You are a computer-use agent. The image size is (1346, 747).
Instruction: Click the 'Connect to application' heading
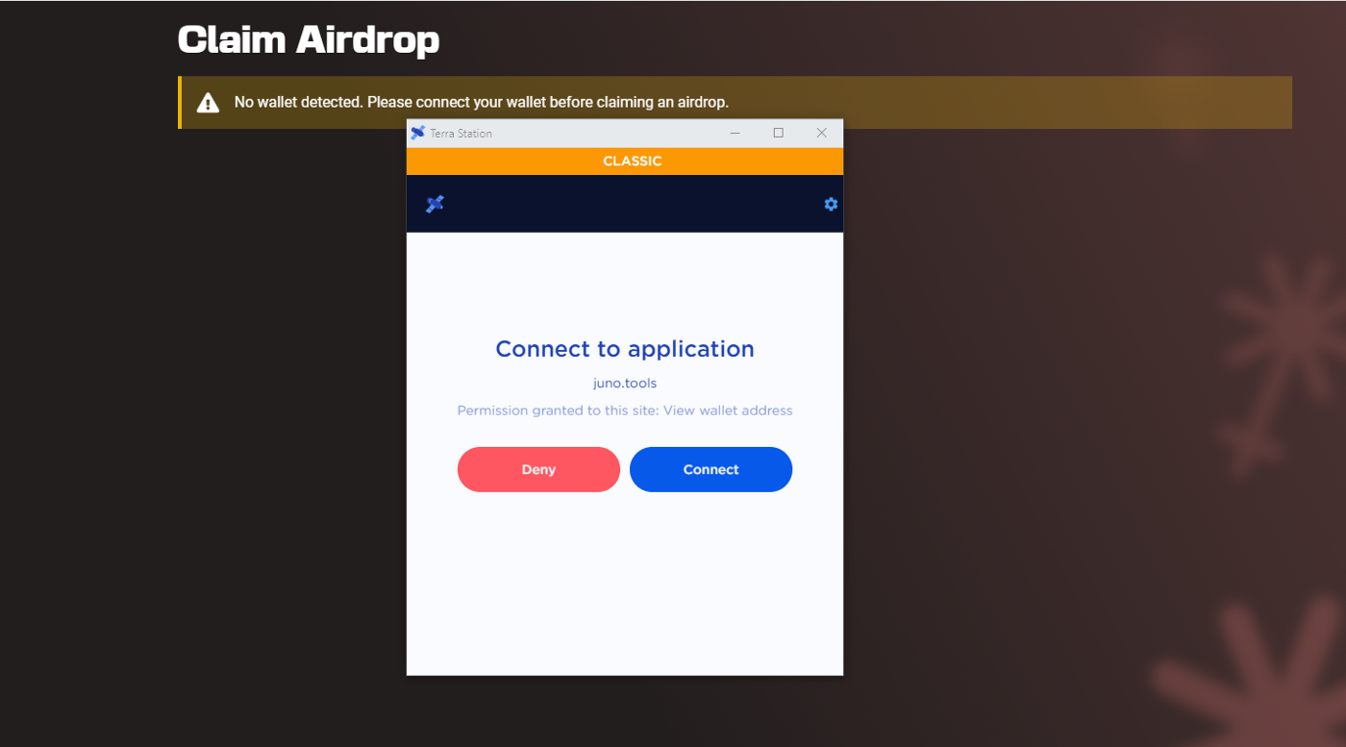[x=625, y=349]
